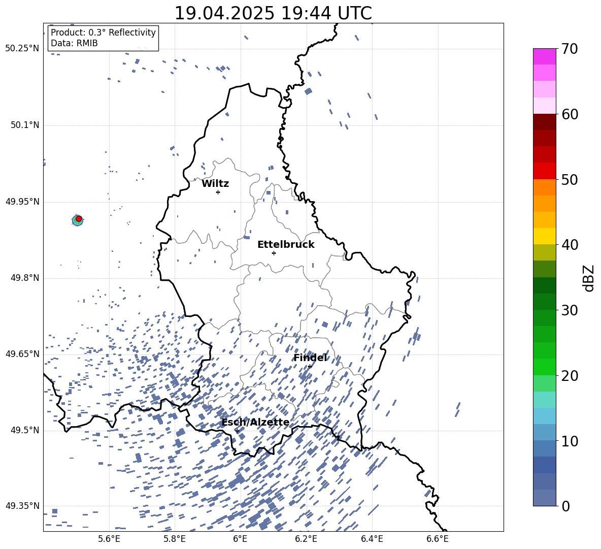Click the Ettelbruck city label
The image size is (601, 549).
coord(286,245)
